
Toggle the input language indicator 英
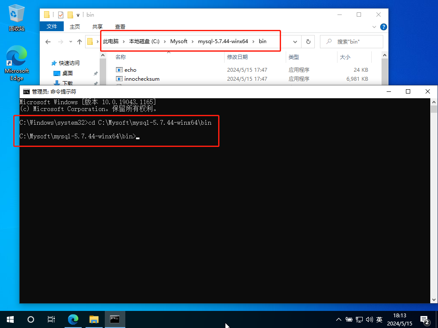379,319
